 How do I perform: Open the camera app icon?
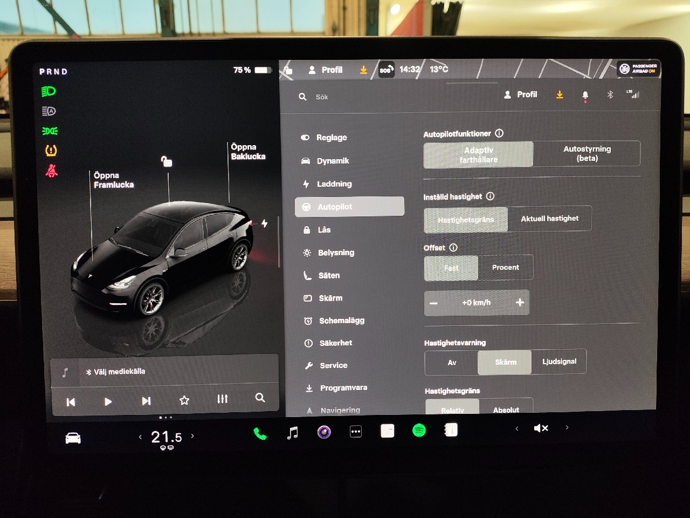(324, 432)
